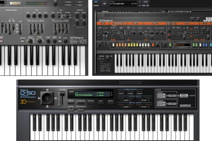Click the SH-101 VCF KYBD knob
The height and width of the screenshot is (141, 212).
click(x=46, y=16)
